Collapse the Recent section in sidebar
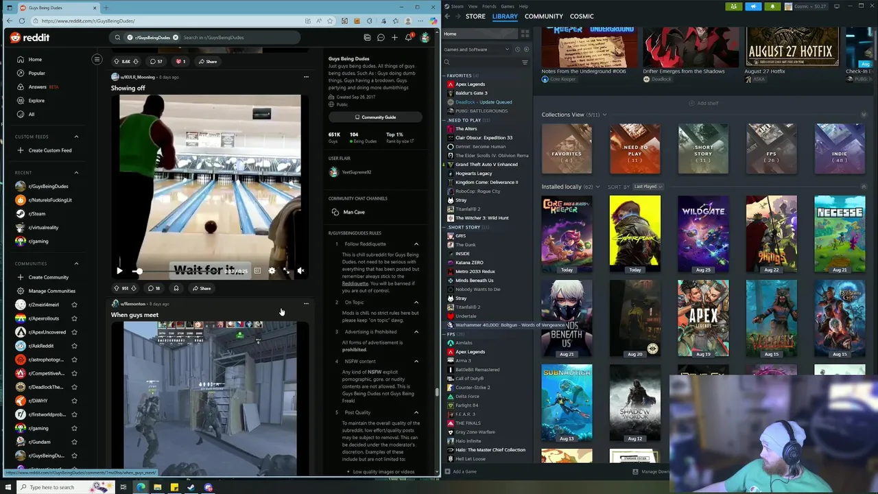Image resolution: width=878 pixels, height=494 pixels. (76, 173)
